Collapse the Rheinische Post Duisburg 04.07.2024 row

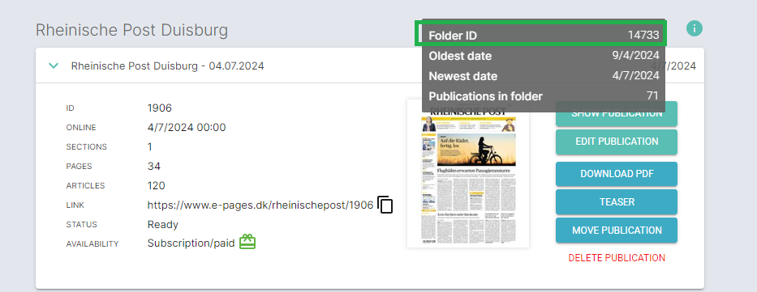pyautogui.click(x=54, y=66)
